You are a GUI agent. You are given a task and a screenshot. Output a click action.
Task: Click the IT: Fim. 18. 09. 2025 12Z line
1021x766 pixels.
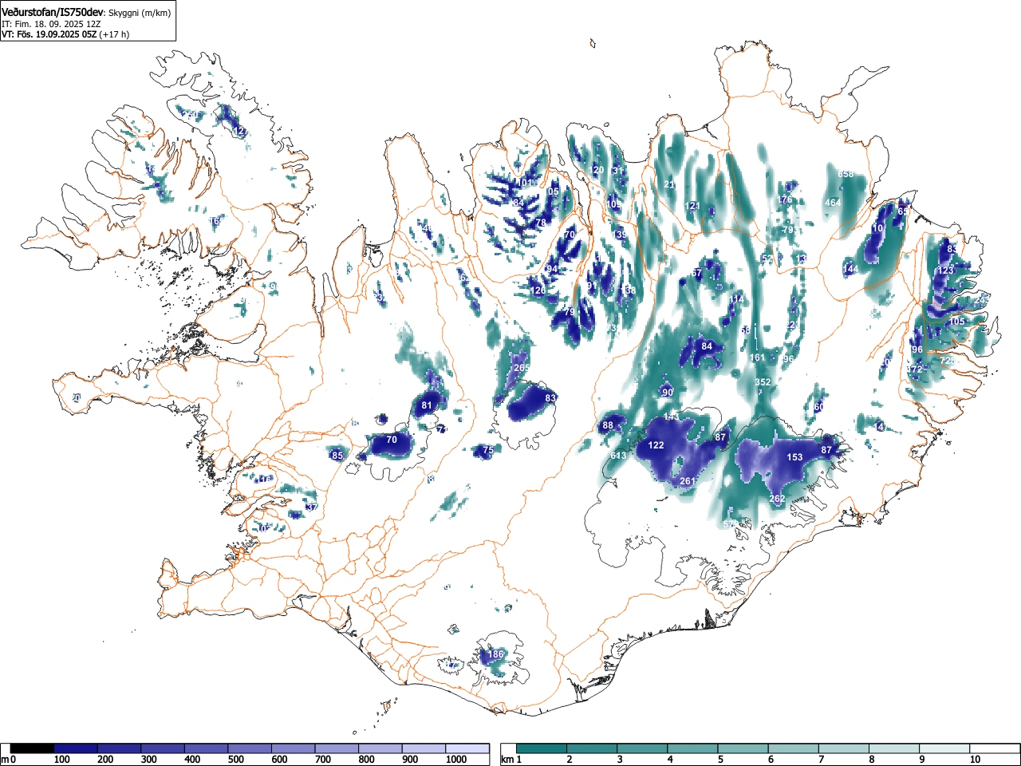point(51,24)
